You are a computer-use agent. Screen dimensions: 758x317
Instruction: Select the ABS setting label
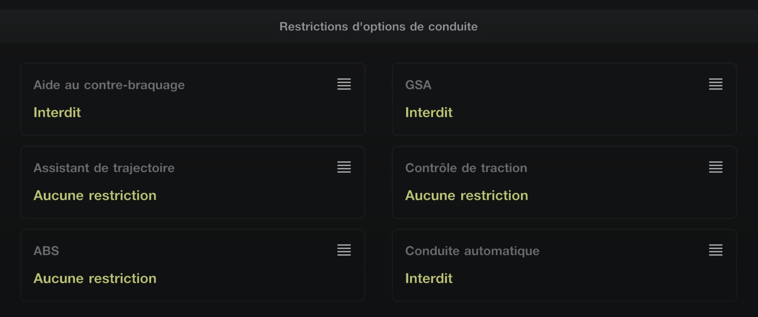tap(46, 251)
